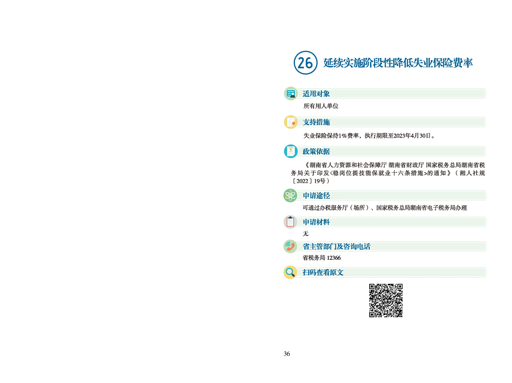The image size is (512, 383).
Task: Click the 申请材料 clipboard icon
Action: point(290,222)
